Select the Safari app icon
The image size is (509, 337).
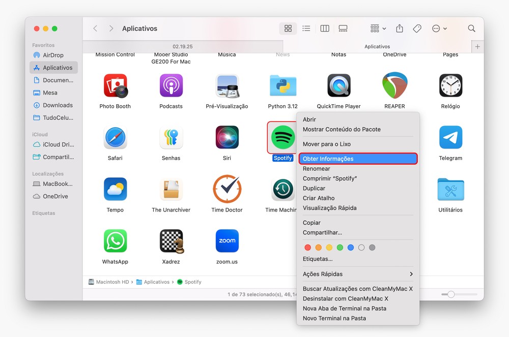click(x=115, y=137)
